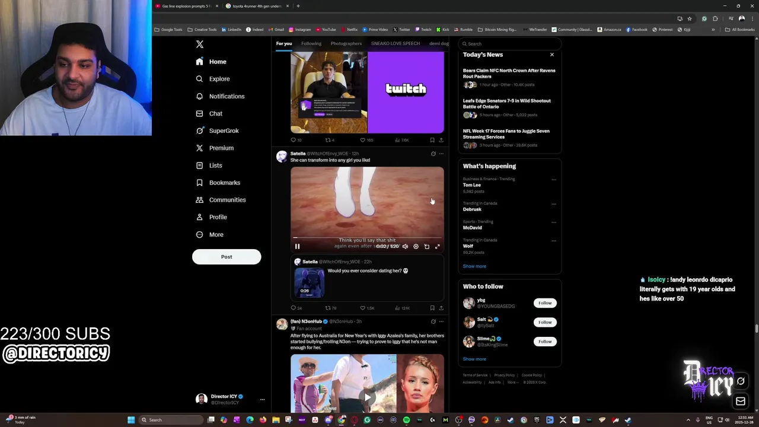The width and height of the screenshot is (759, 427).
Task: Click the X search input field
Action: click(x=510, y=44)
